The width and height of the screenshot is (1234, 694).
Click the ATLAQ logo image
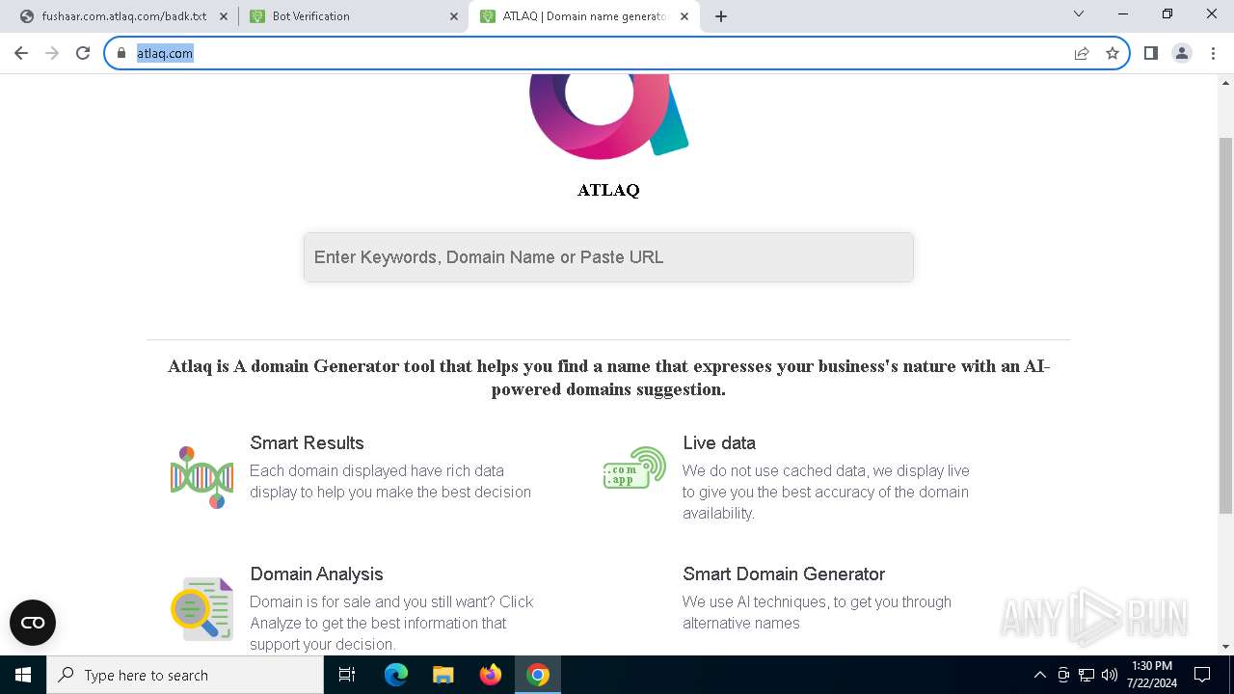click(608, 118)
